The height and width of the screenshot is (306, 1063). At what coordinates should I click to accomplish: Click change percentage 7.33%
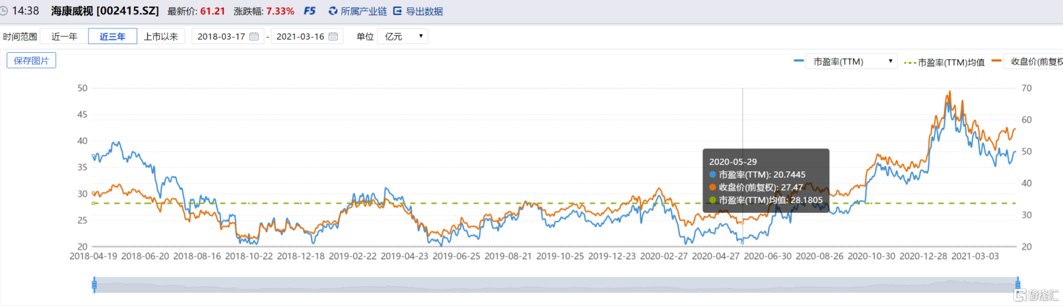click(x=281, y=11)
